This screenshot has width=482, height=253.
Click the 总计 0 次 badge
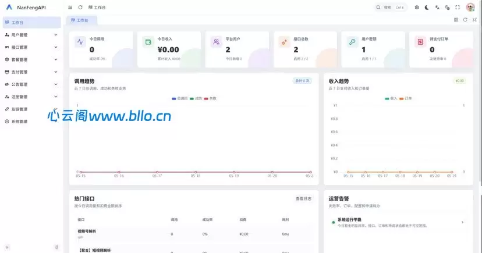click(x=303, y=81)
